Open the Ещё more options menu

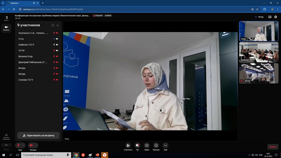[165, 145]
